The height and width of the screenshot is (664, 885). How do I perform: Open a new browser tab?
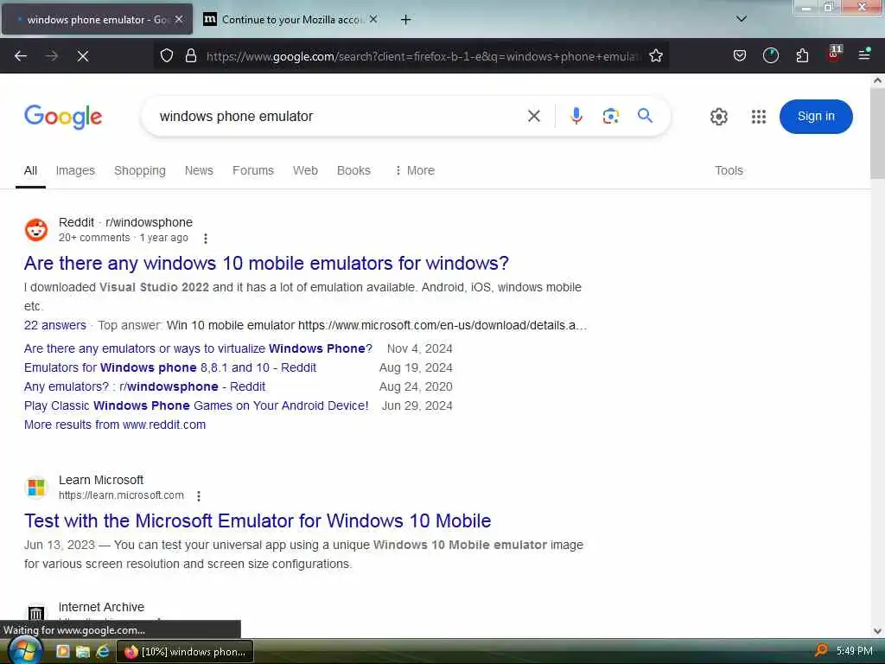(x=405, y=20)
